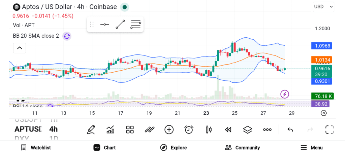Open the more options ellipsis menu
345x155 pixels.
point(267,129)
